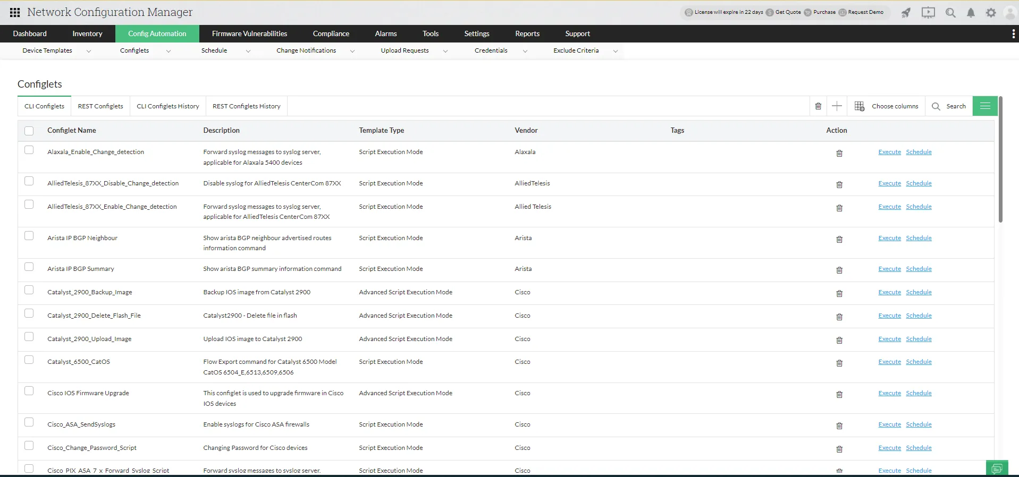
Task: Check Arista IP BGP Neighbour checkbox
Action: click(x=29, y=236)
